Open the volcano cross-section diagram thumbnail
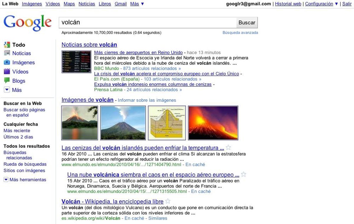Viewport: 354px width, 224px height. tap(167, 123)
